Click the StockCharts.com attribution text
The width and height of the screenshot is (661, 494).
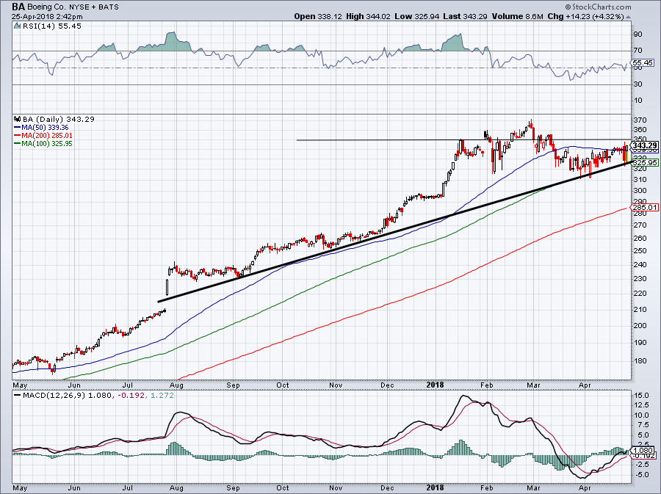point(598,7)
